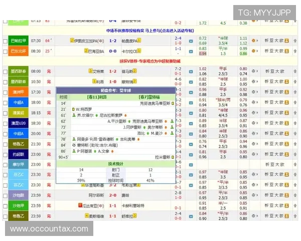Select the 墨西联春 08:00 match checkbox
Screen dimensions: 301x241
pos(6,72)
